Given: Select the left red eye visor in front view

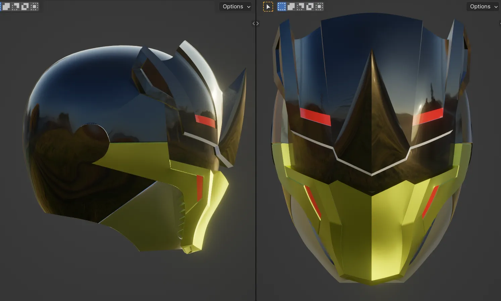Looking at the screenshot, I should [x=315, y=117].
